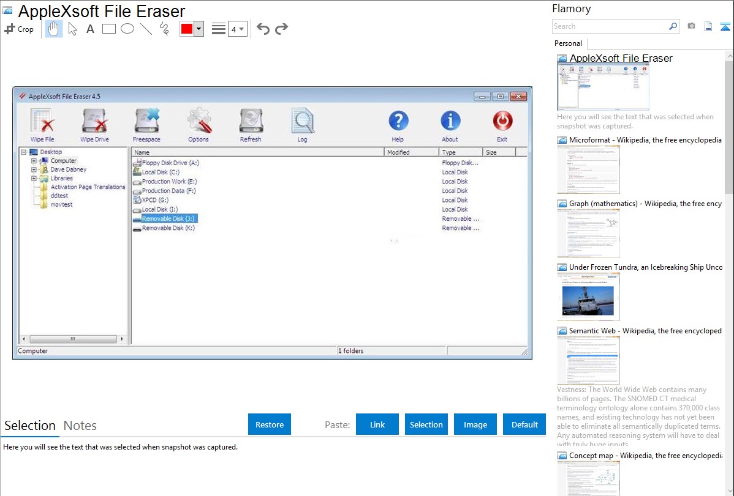Click the Paste Link button
The height and width of the screenshot is (496, 734).
[x=377, y=424]
